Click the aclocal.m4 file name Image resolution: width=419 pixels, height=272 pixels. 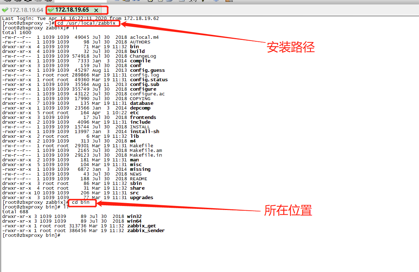pos(144,37)
